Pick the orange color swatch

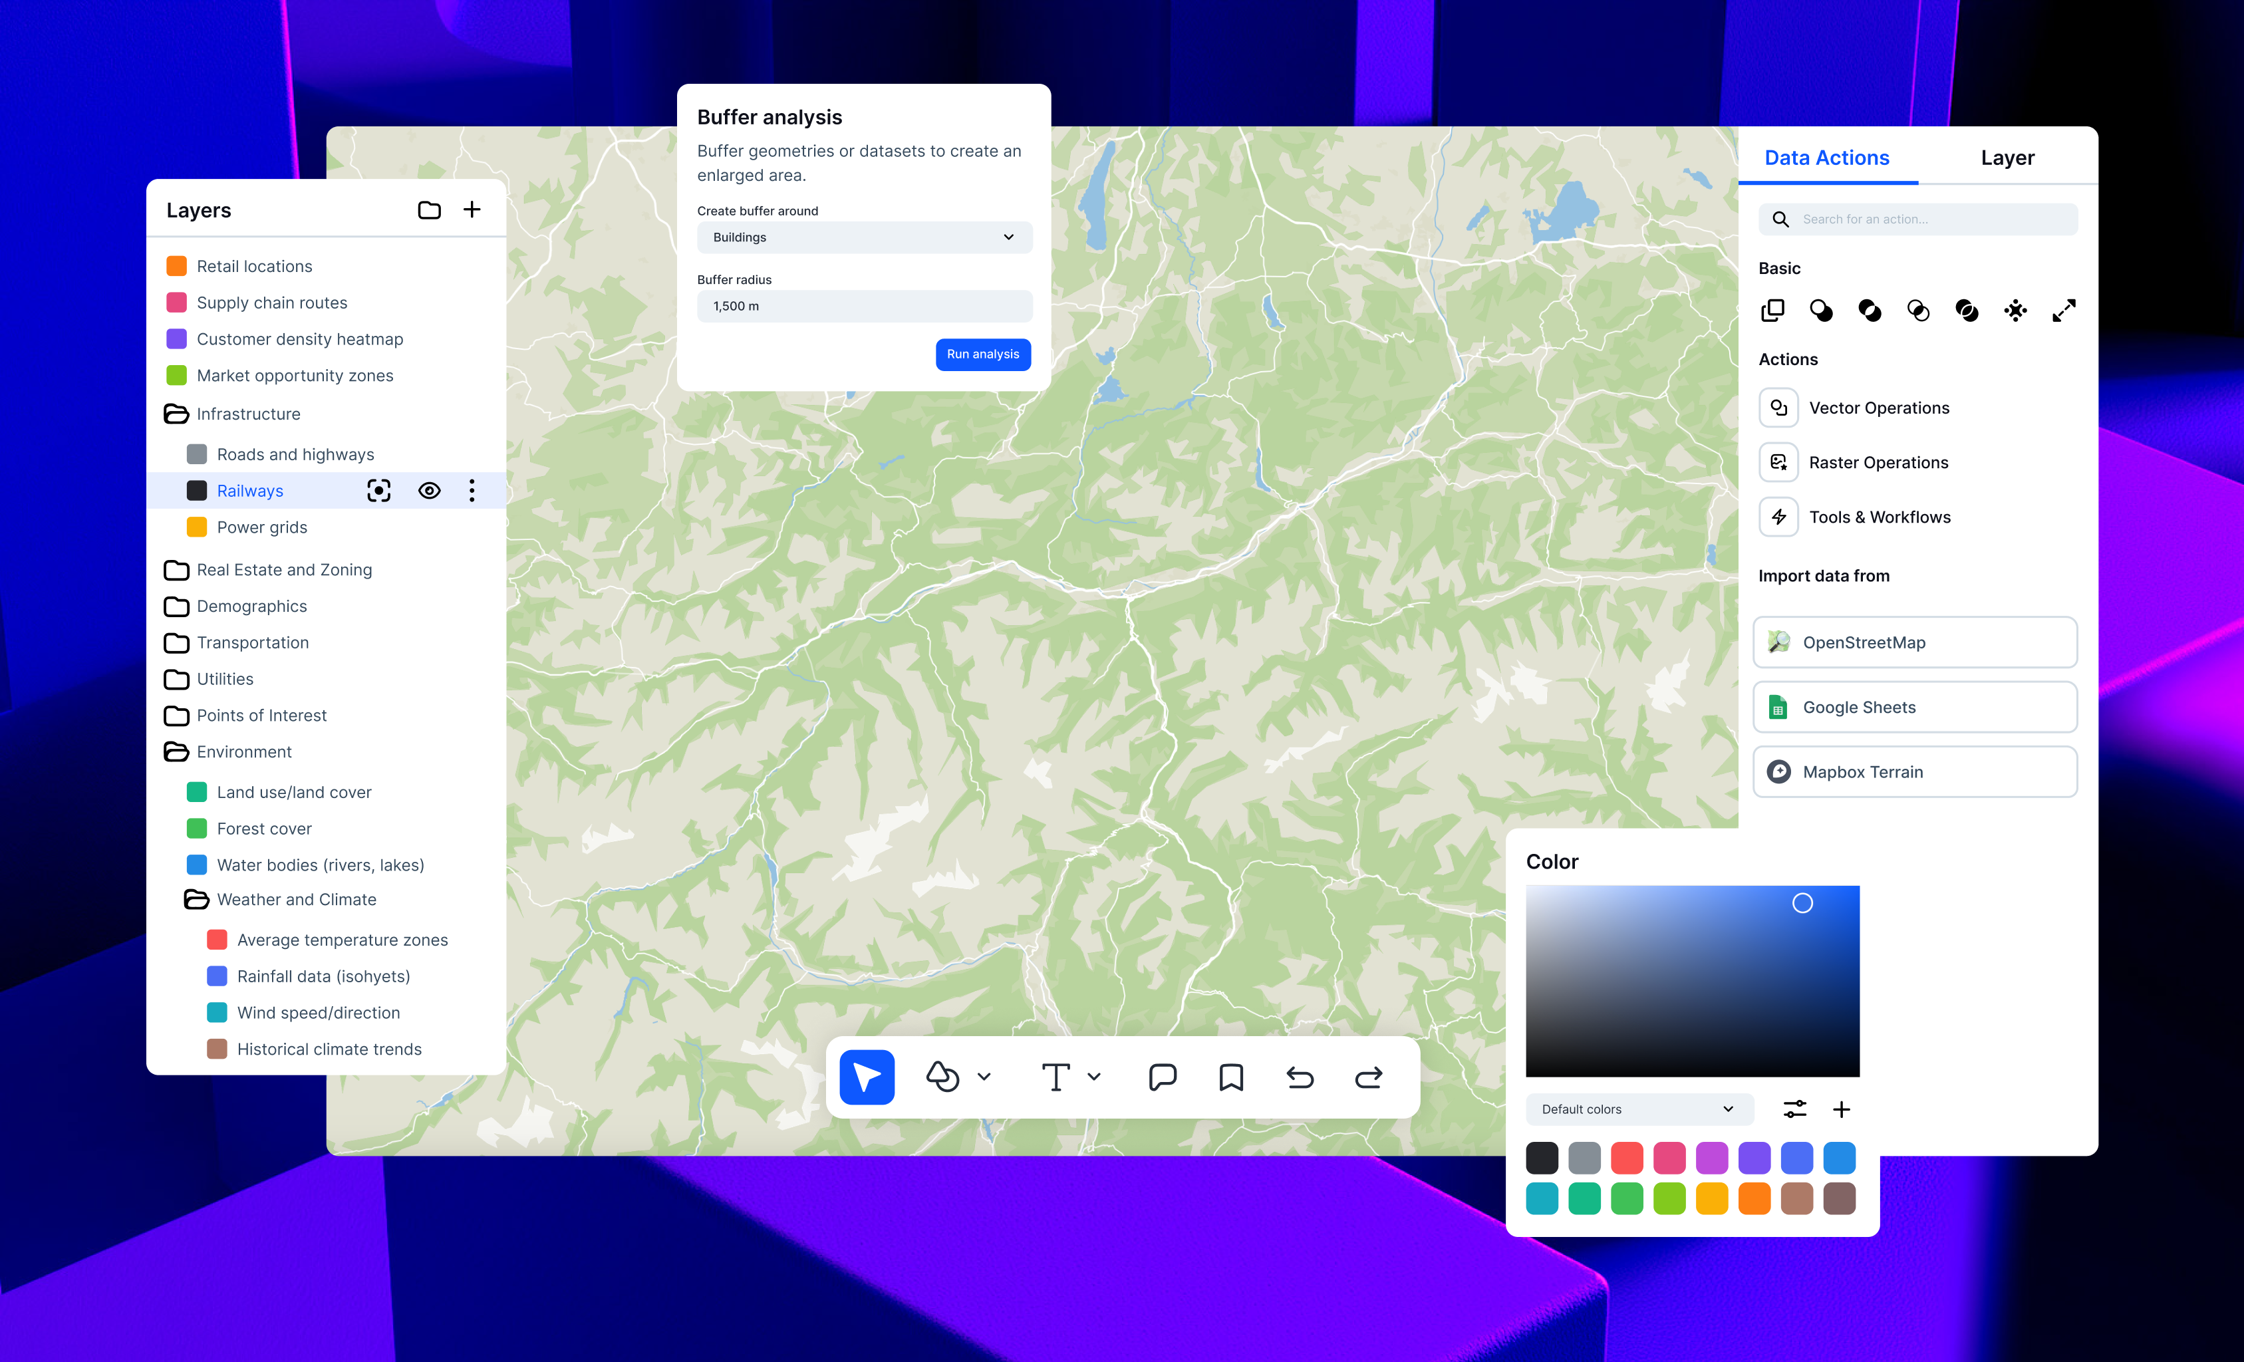1754,1198
